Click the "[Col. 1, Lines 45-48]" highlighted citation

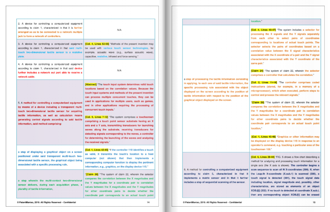[x=263, y=137]
